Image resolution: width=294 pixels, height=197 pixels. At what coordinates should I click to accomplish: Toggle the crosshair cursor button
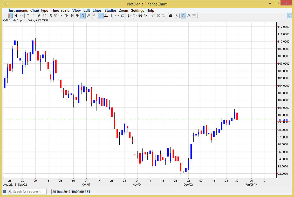click(101, 16)
